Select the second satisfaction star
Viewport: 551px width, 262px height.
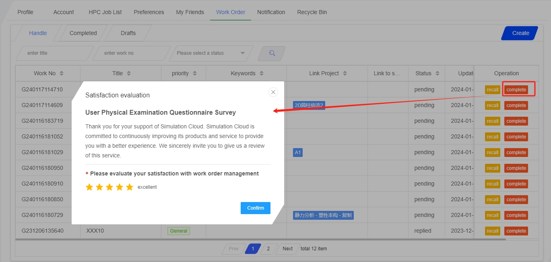[x=99, y=187]
